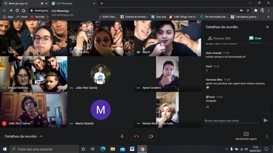Image resolution: width=273 pixels, height=153 pixels.
Task: Select the Maria Eduarda M avatar
Action: pos(101,110)
